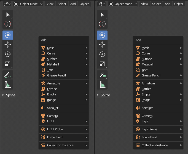Image resolution: width=188 pixels, height=154 pixels.
Task: Open Light submenu in right Add menu
Action: (158, 121)
